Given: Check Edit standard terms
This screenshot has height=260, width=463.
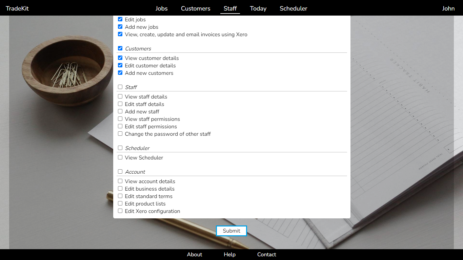Looking at the screenshot, I should pyautogui.click(x=120, y=196).
